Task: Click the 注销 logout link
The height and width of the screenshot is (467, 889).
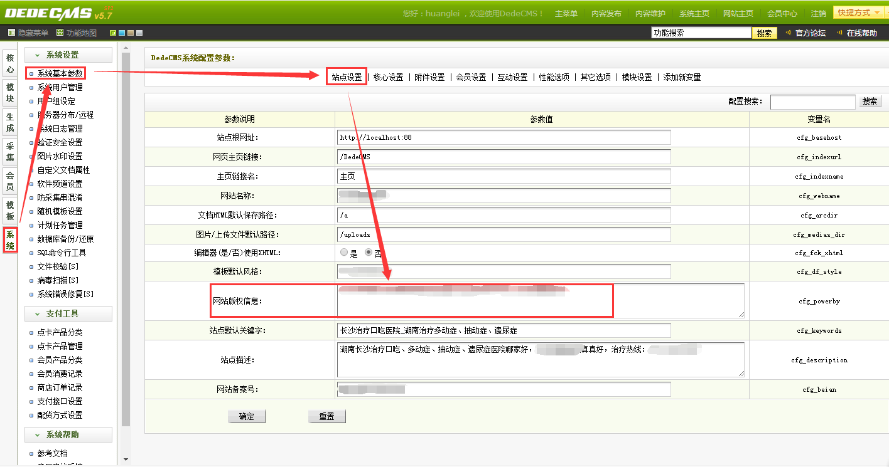Action: [x=818, y=13]
